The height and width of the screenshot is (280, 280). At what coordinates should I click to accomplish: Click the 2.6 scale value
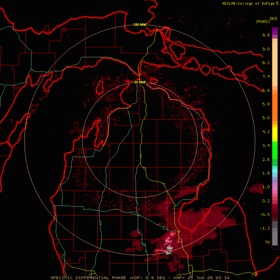point(266,160)
